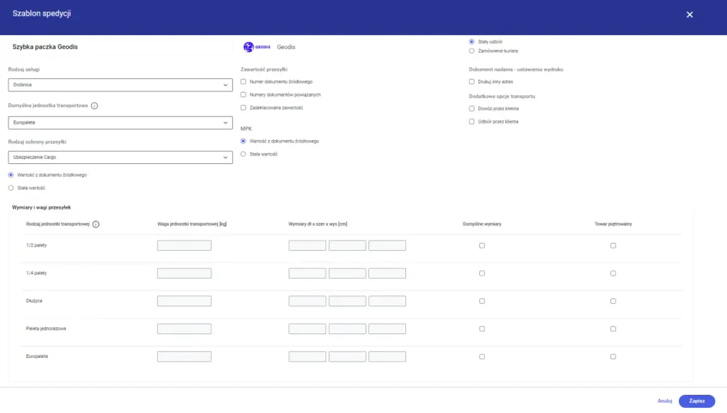The height and width of the screenshot is (413, 727).
Task: Click the Paleta jednorazowa row label
Action: point(46,329)
